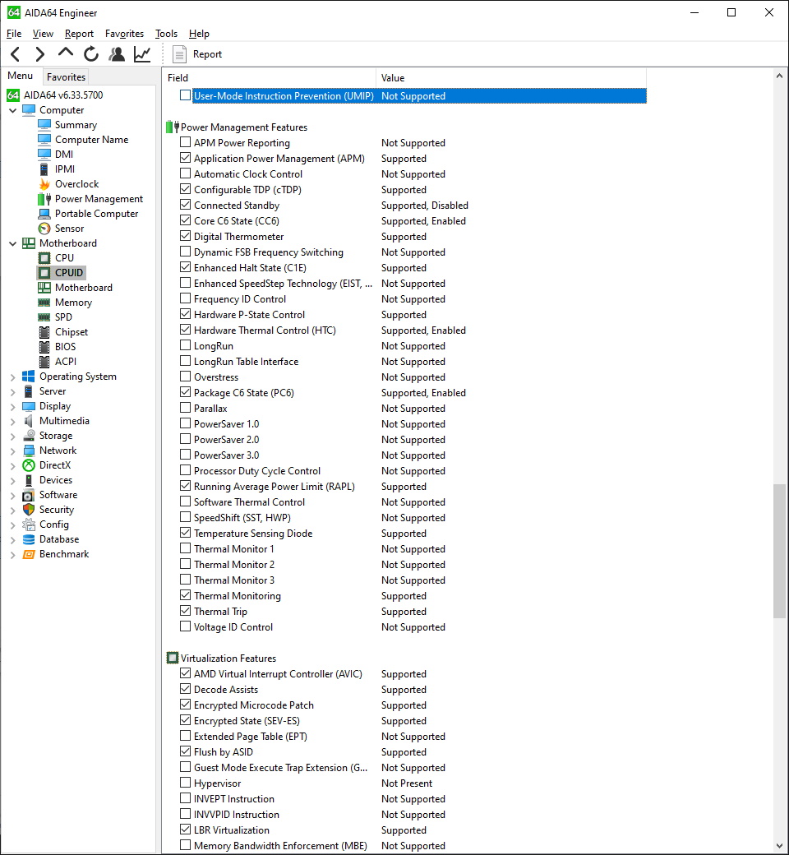The image size is (789, 855).
Task: Refresh the page with the circular arrow icon
Action: [91, 54]
